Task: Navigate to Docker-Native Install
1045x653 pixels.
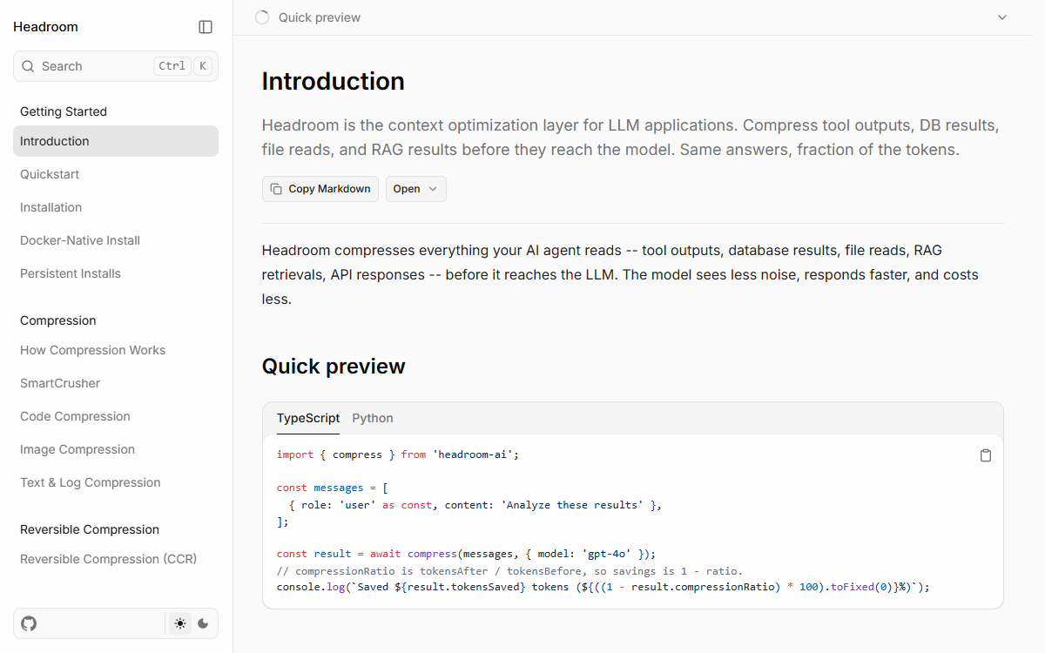Action: pos(116,240)
